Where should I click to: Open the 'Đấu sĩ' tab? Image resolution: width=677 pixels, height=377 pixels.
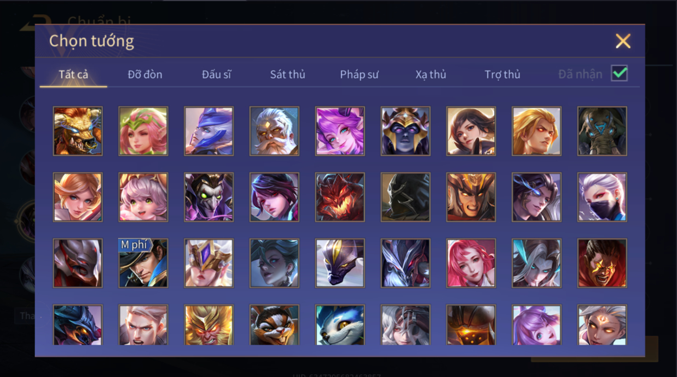click(x=216, y=74)
